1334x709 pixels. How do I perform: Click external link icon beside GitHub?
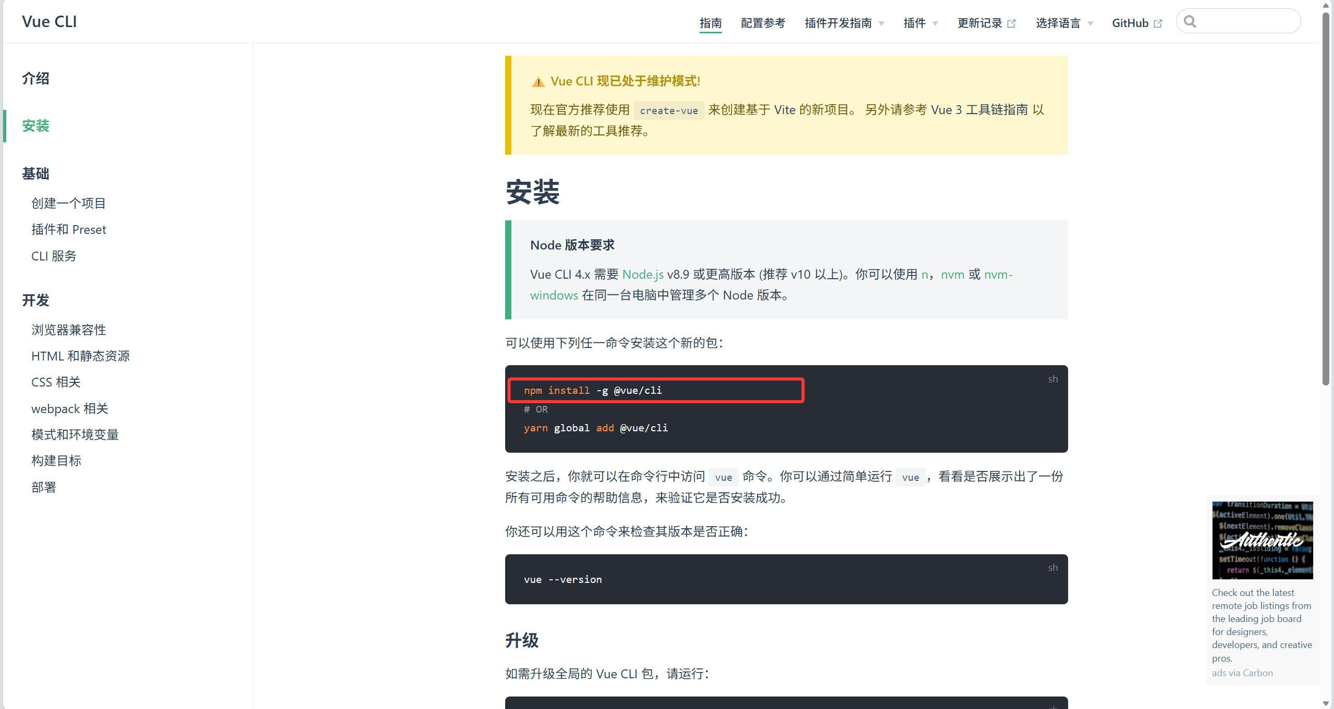pyautogui.click(x=1158, y=23)
